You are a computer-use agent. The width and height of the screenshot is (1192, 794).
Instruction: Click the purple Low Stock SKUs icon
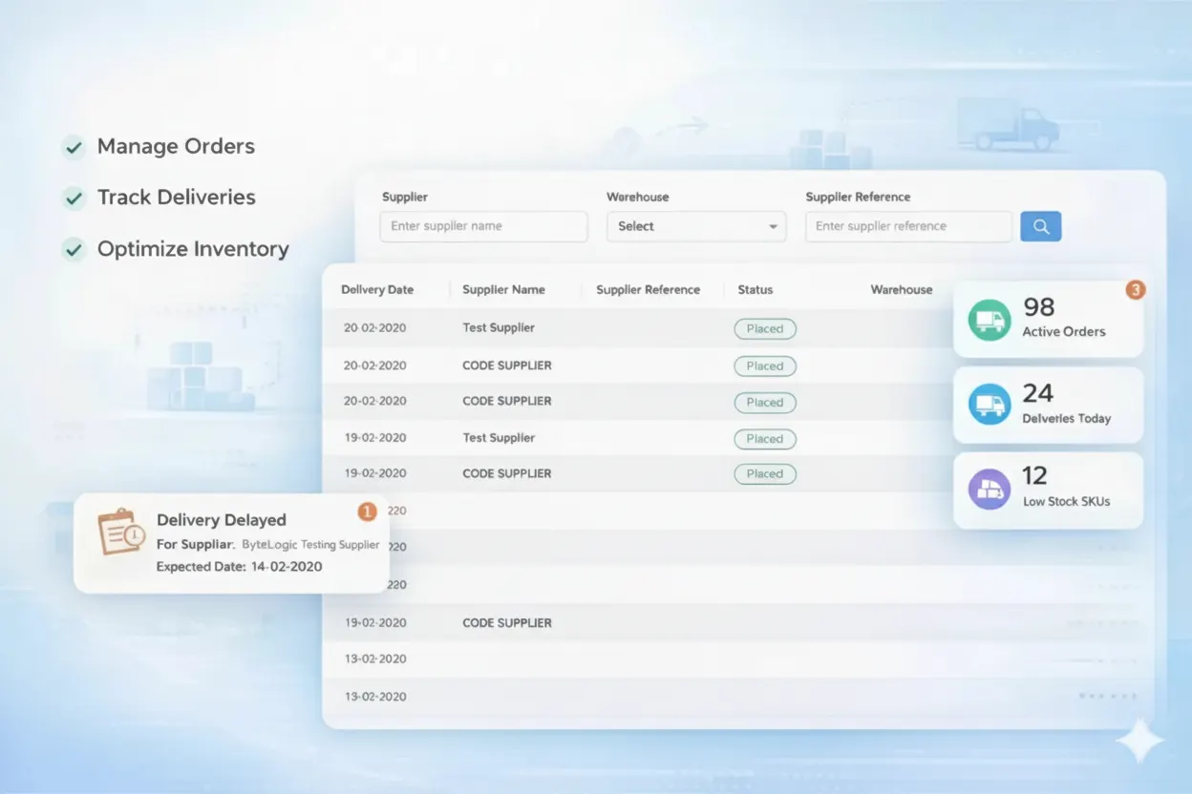click(989, 490)
